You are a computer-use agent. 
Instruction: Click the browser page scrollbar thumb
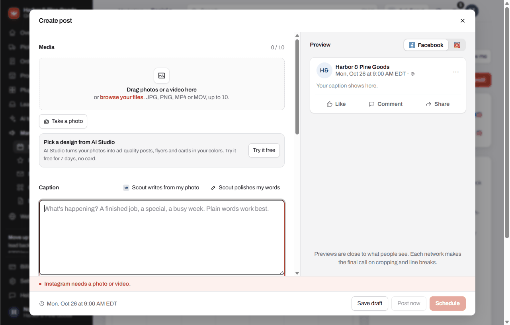click(507, 123)
